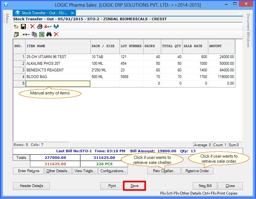Click the 2*250 ML pack size cell

(x=105, y=70)
